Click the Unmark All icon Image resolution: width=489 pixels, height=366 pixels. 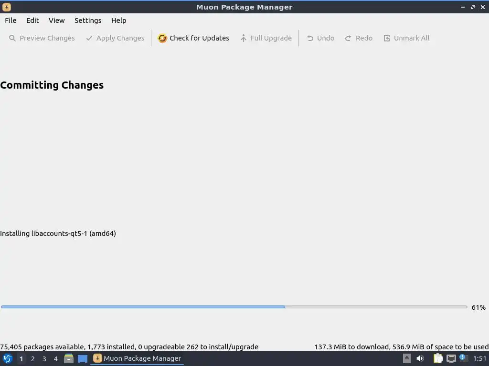(x=387, y=38)
